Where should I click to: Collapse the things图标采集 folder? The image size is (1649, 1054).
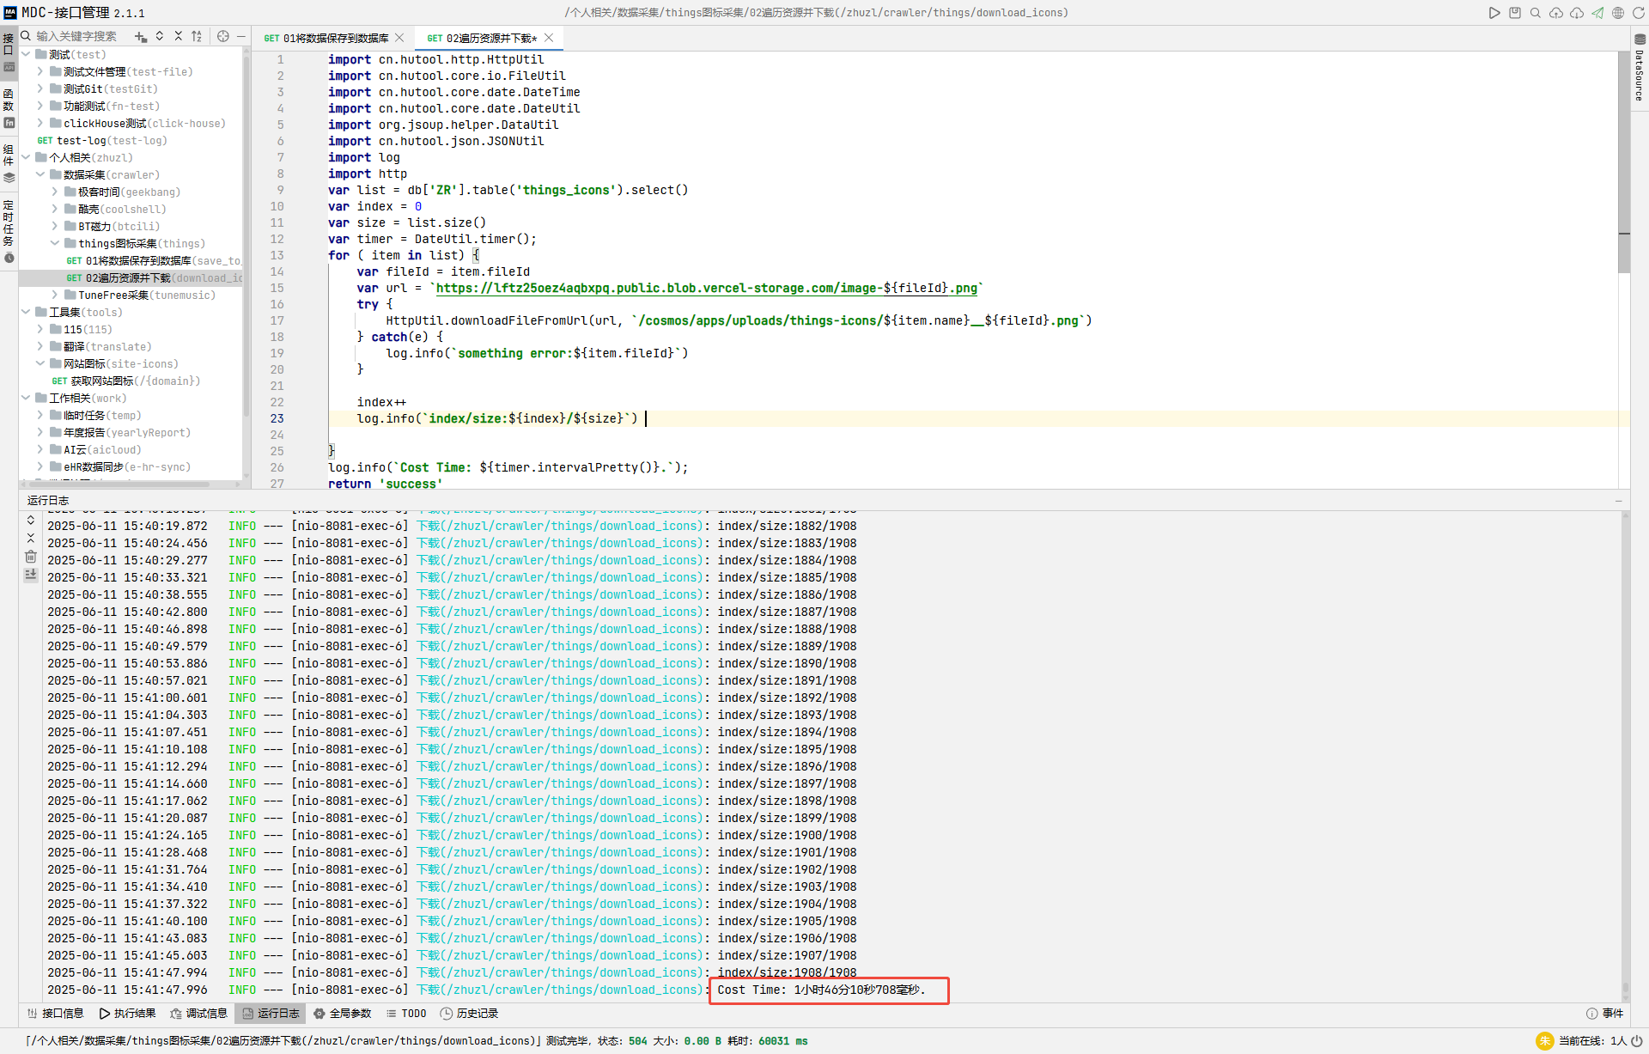(x=55, y=243)
